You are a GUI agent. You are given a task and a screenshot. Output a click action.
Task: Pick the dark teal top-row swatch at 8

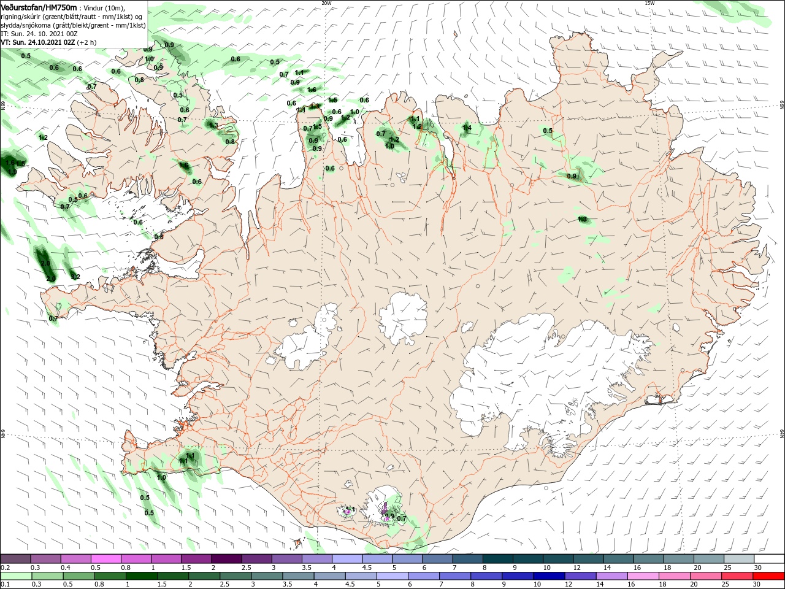(x=498, y=559)
